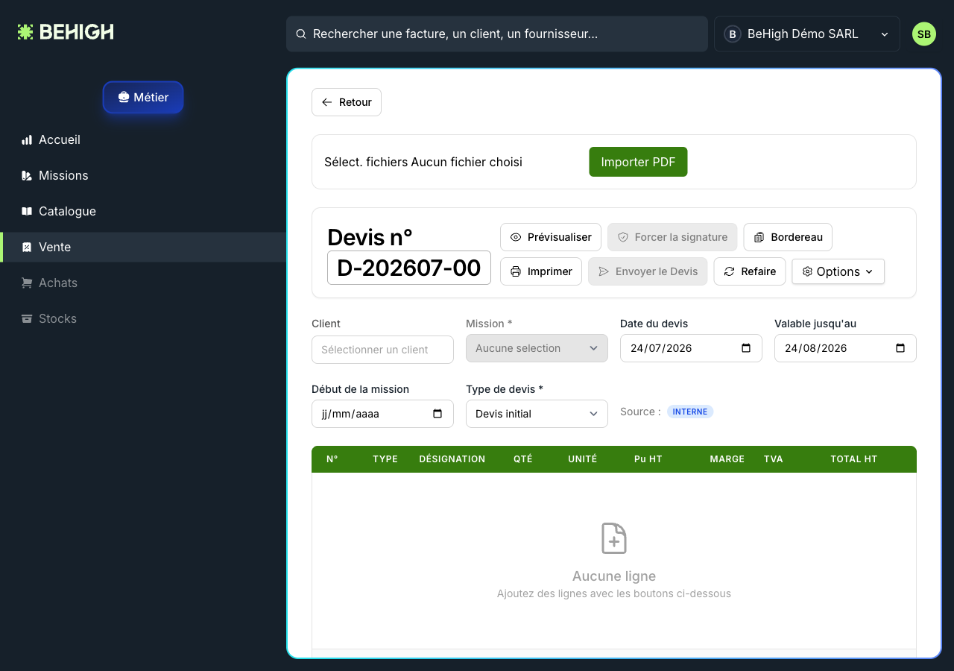This screenshot has height=671, width=954.
Task: Click the Importer PDF button
Action: [x=638, y=162]
